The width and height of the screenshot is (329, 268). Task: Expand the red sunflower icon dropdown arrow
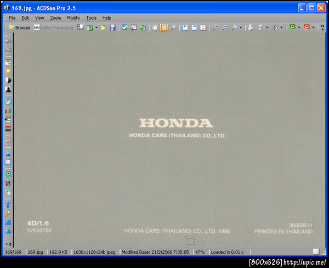tap(313, 27)
